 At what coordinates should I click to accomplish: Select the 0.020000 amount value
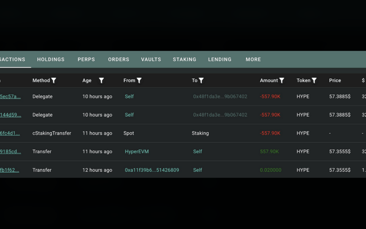click(270, 170)
